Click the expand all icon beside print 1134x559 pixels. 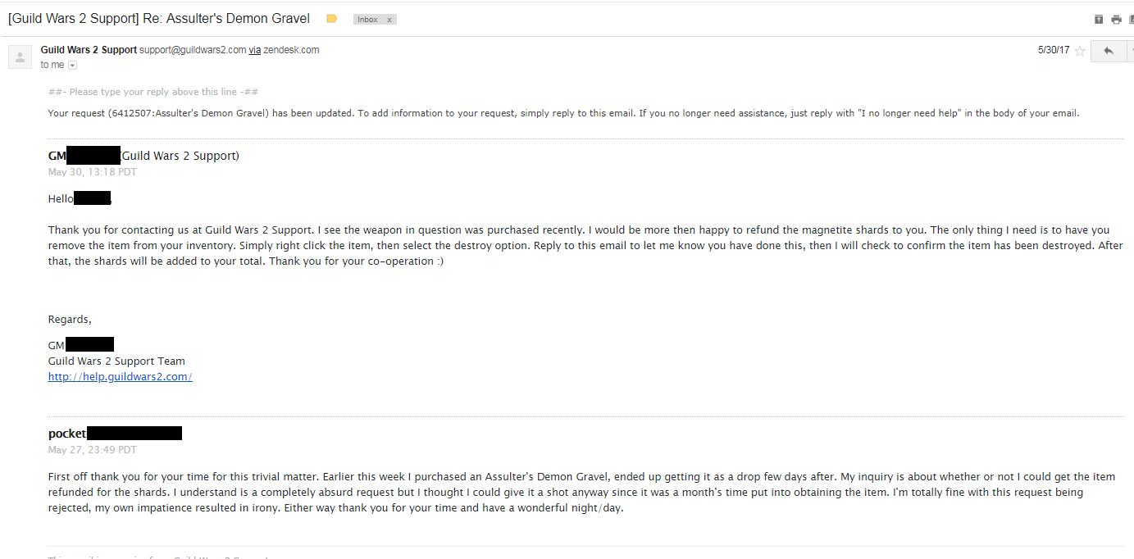[1100, 20]
